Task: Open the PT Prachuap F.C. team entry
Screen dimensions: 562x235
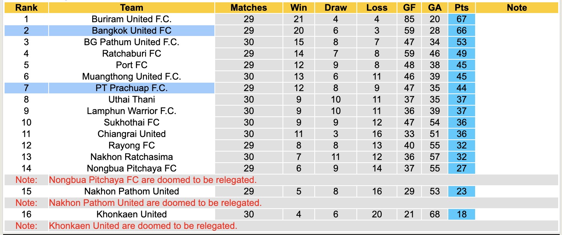Action: pos(131,88)
